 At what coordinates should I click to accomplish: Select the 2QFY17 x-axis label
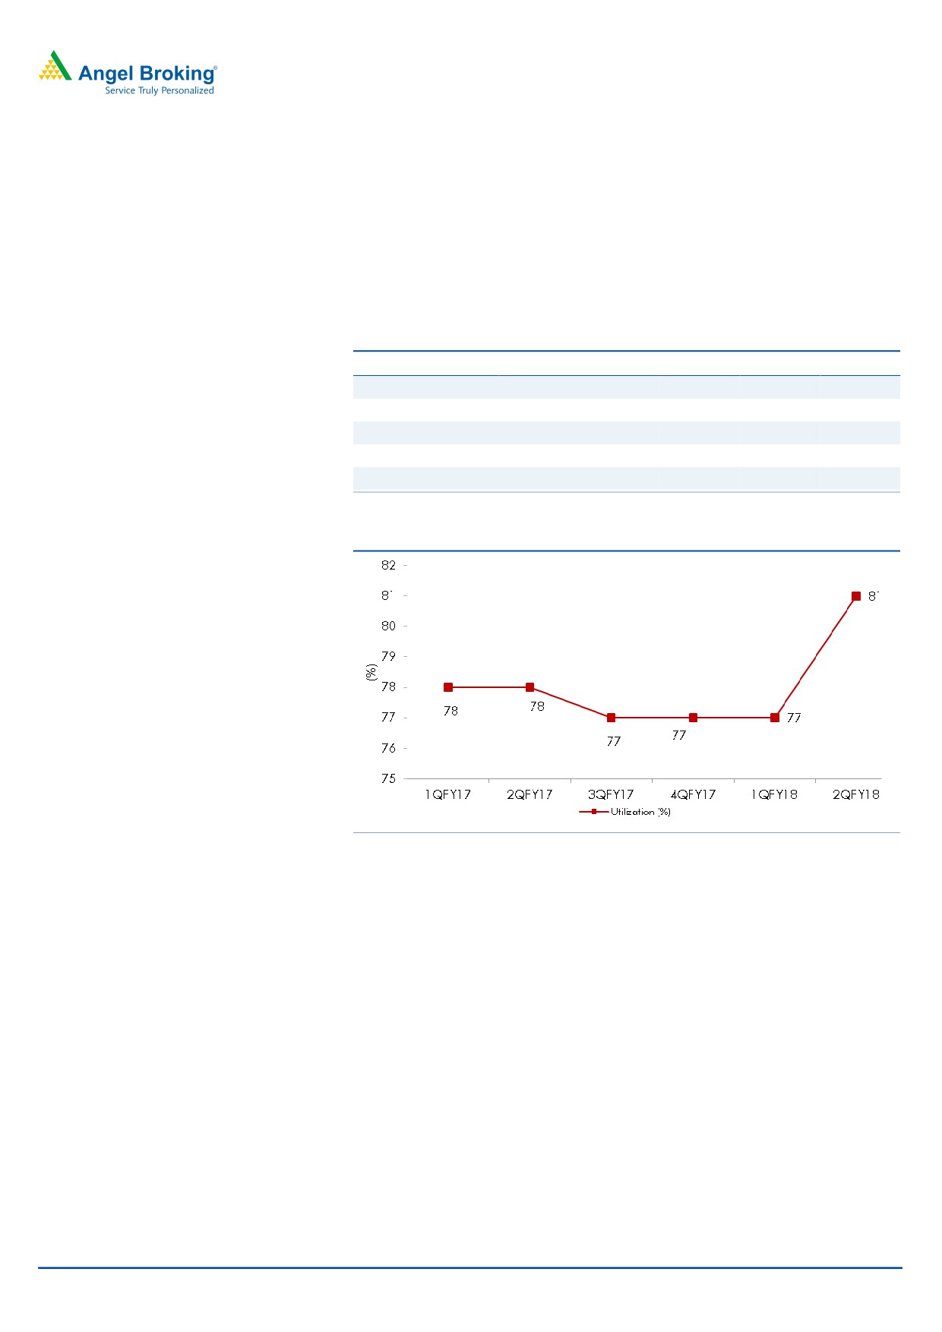(x=529, y=794)
